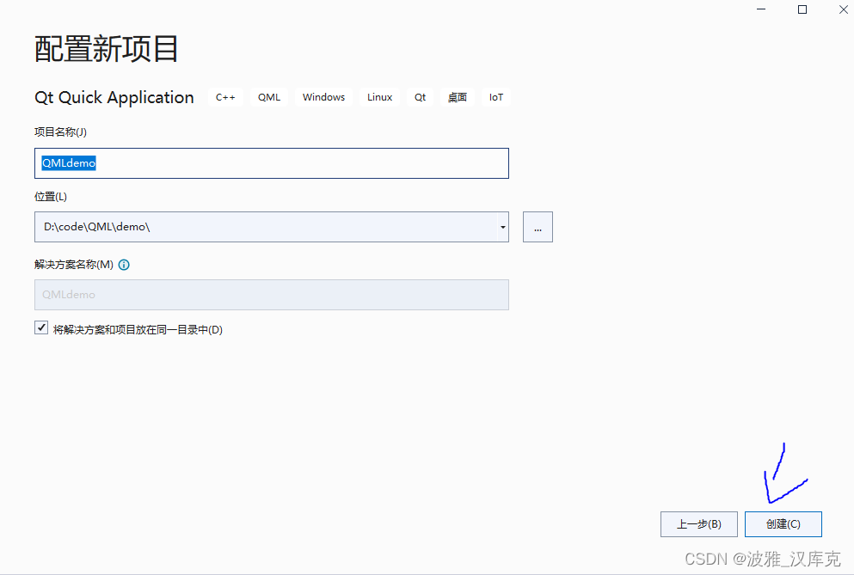Click the IoT tag label
Screen dimensions: 854x575
495,97
